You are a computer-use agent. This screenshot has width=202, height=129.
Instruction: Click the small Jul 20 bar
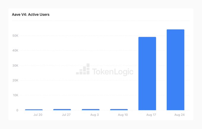[34, 110]
